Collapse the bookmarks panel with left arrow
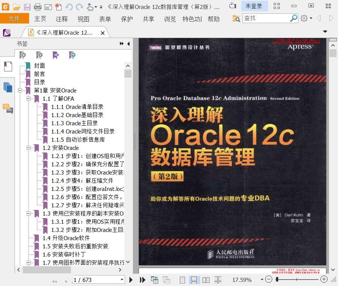 click(x=128, y=44)
